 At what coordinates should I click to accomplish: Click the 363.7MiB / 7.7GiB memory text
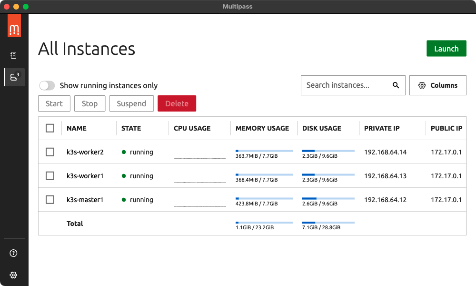click(x=257, y=156)
